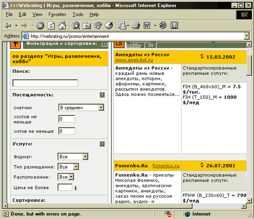Viewport: 254px width, 219px height.
Task: Open the Address bar history dropdown arrow
Action: [247, 36]
